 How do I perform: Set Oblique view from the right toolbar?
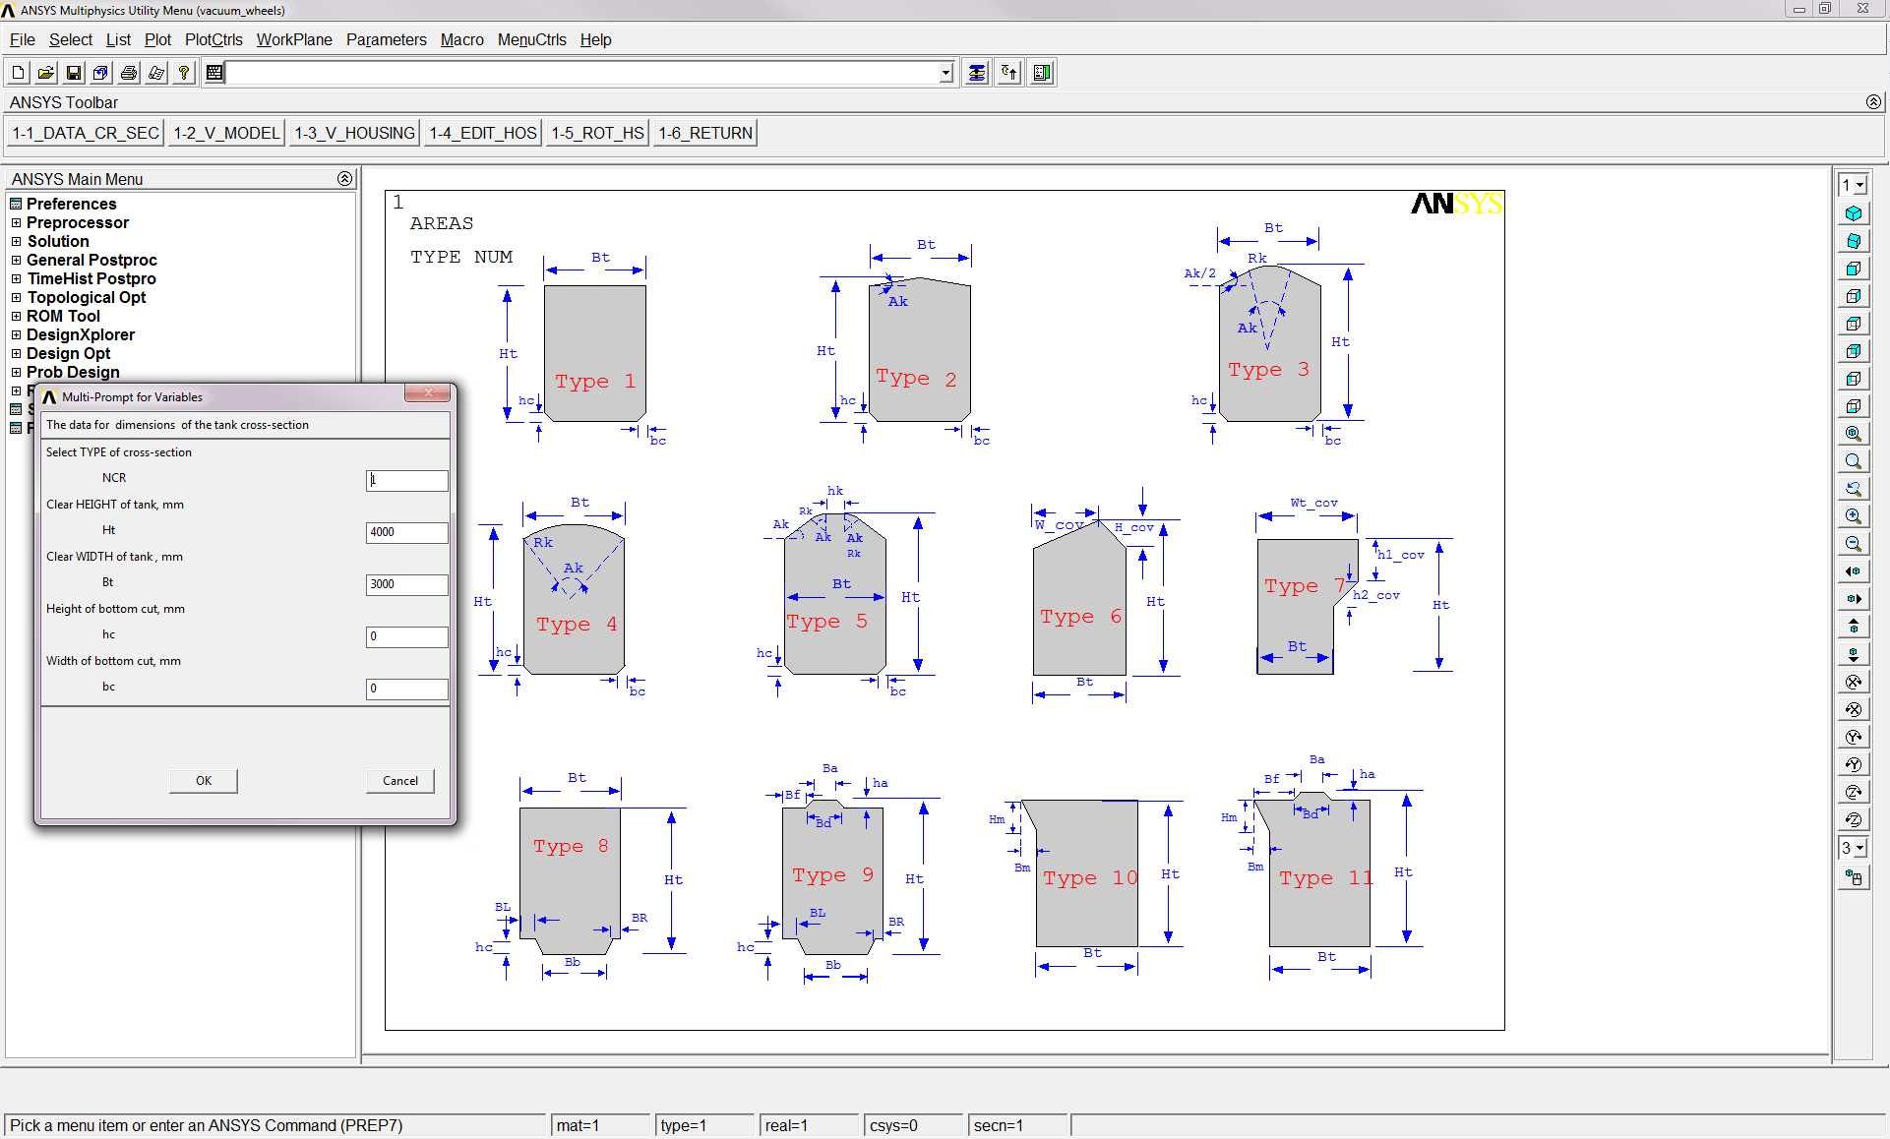[1854, 241]
